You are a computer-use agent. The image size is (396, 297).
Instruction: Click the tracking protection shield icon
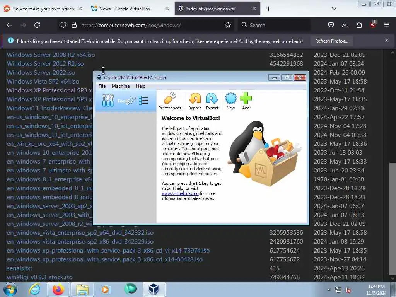click(63, 25)
